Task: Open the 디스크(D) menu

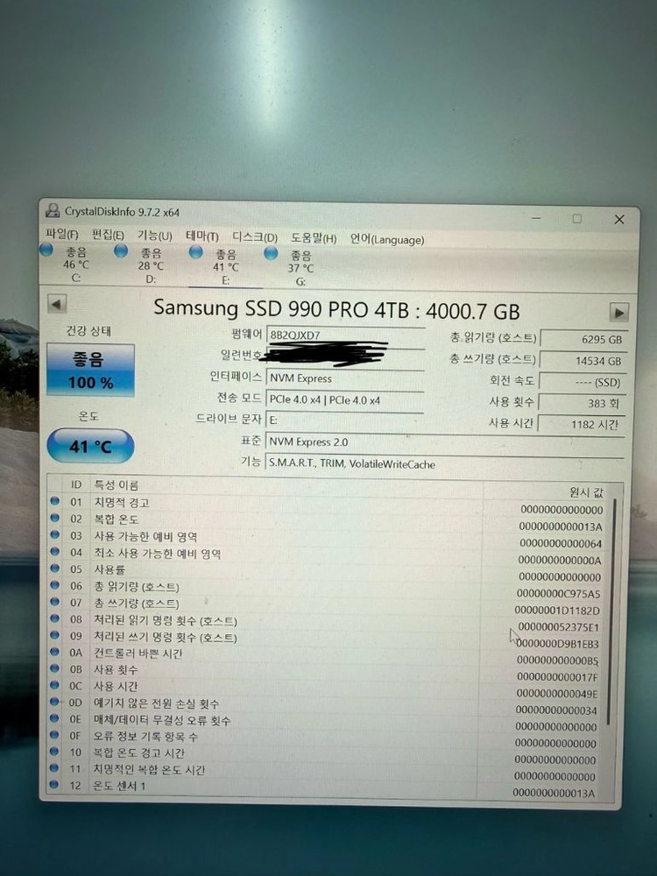Action: pos(255,237)
